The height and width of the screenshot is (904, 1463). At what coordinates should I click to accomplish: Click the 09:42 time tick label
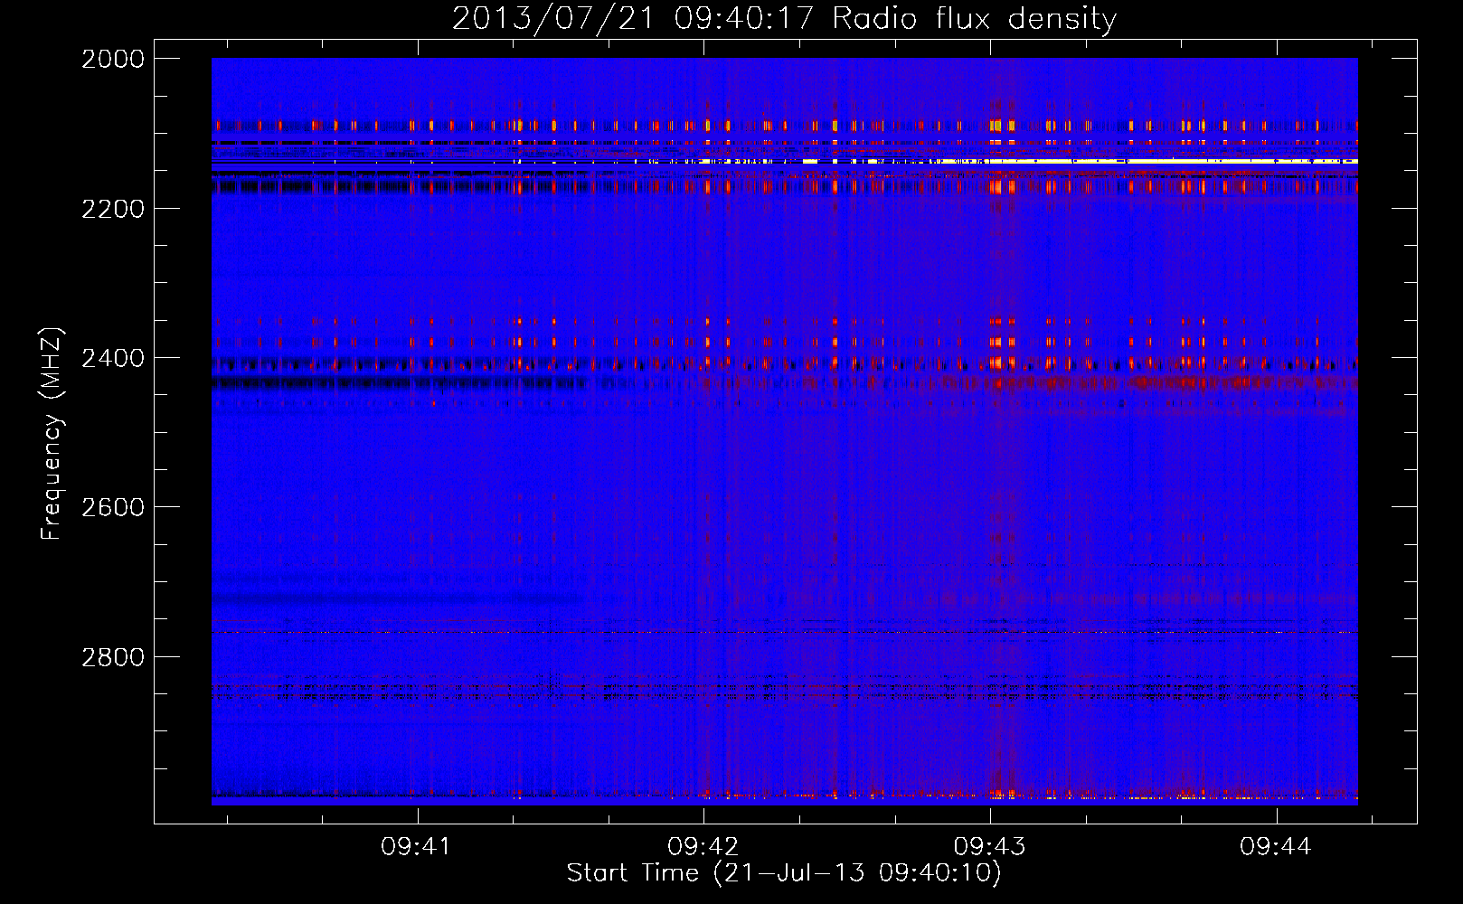click(703, 847)
